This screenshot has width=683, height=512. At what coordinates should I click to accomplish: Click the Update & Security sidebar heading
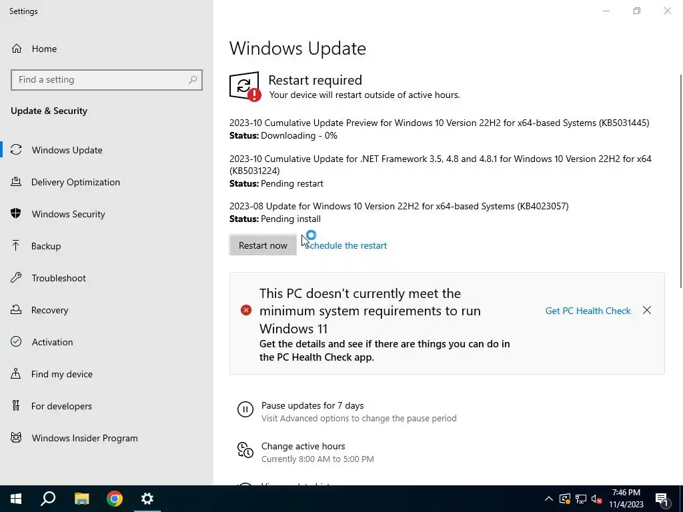[x=49, y=111]
